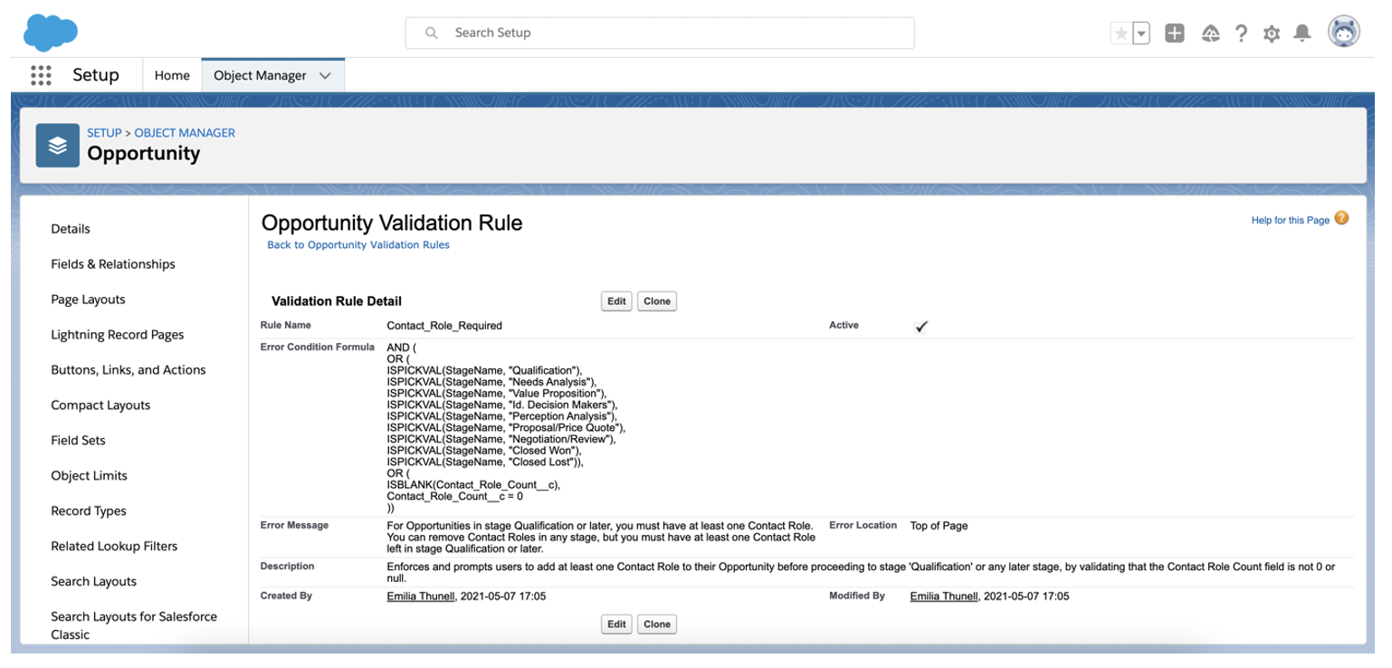Click the rule name Contact_Role_Required
1392x668 pixels.
click(x=444, y=326)
